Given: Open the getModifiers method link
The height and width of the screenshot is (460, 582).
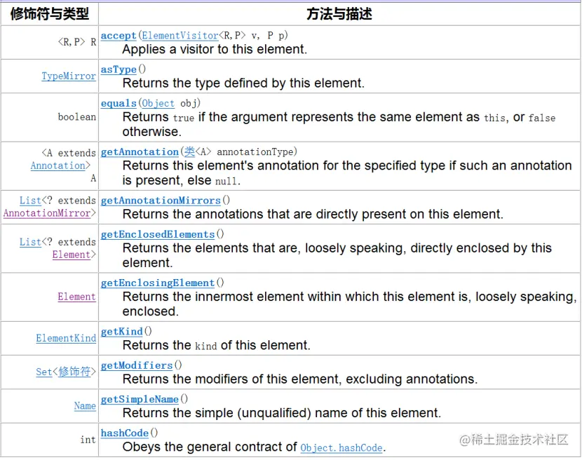Looking at the screenshot, I should [137, 365].
